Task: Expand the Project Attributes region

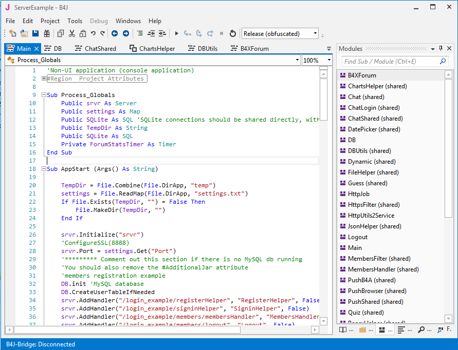Action: coord(44,79)
